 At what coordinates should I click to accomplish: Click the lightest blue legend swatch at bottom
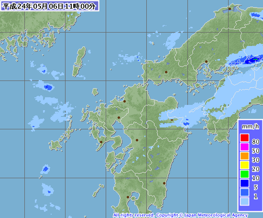pyautogui.click(x=244, y=201)
